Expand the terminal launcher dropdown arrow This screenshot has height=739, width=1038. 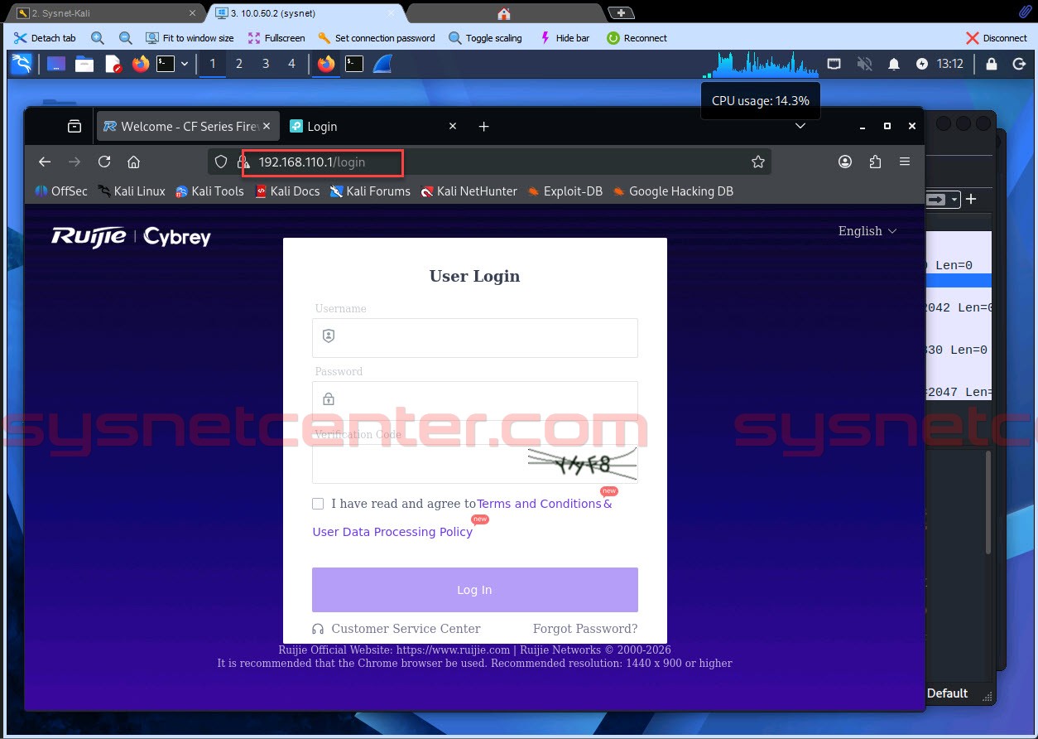[x=184, y=64]
